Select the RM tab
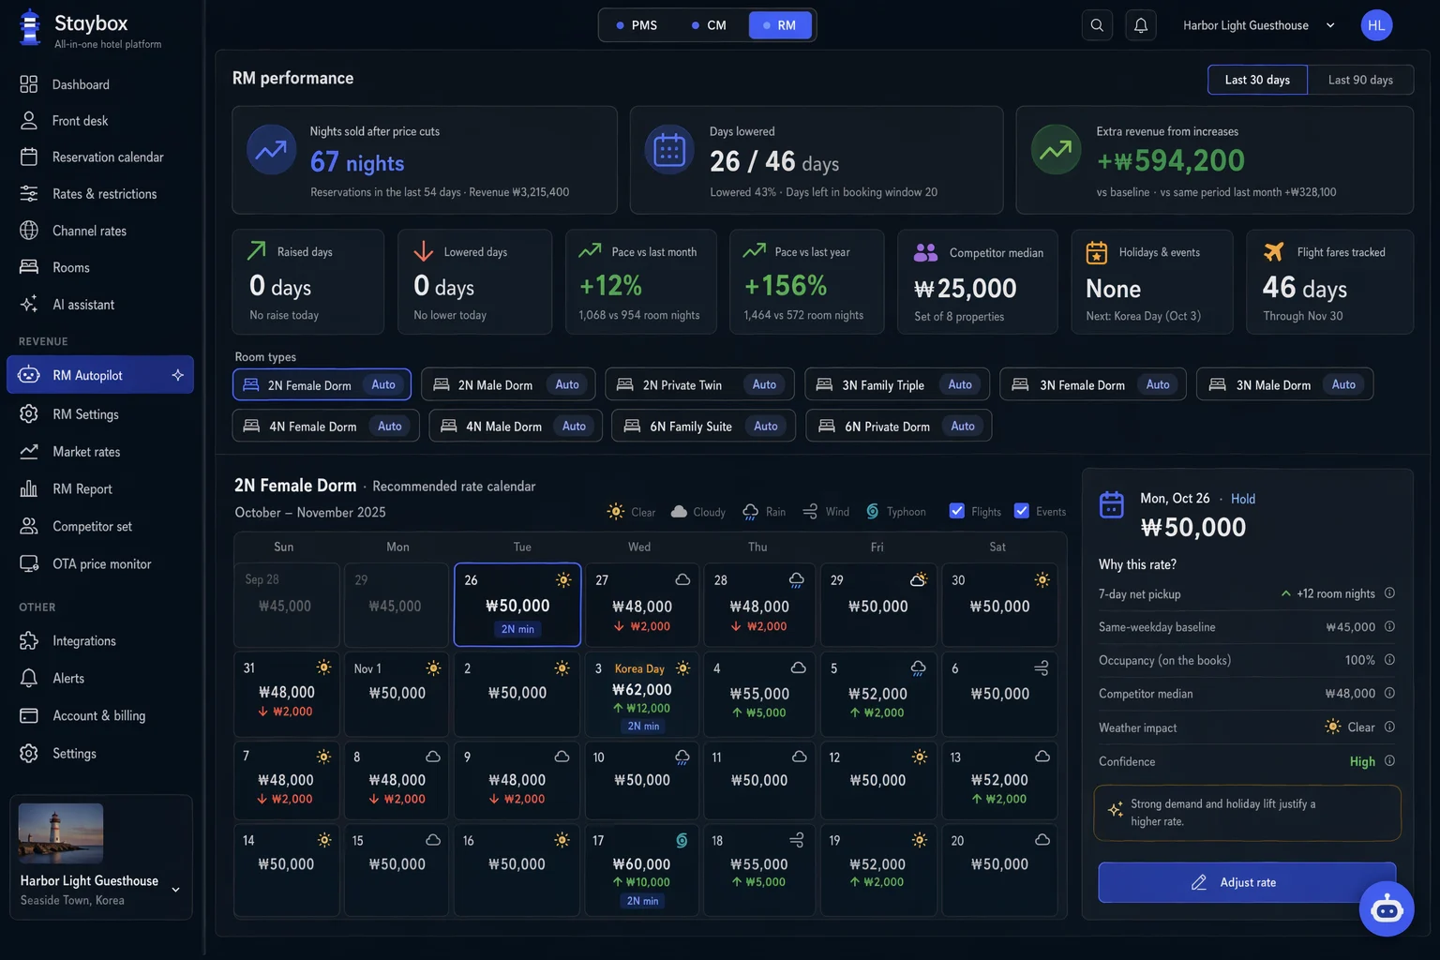The width and height of the screenshot is (1440, 960). click(x=780, y=25)
